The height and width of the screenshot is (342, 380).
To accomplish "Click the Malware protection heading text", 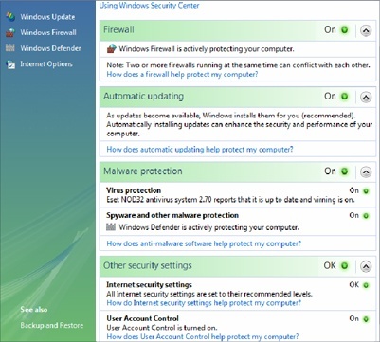I will coord(143,171).
